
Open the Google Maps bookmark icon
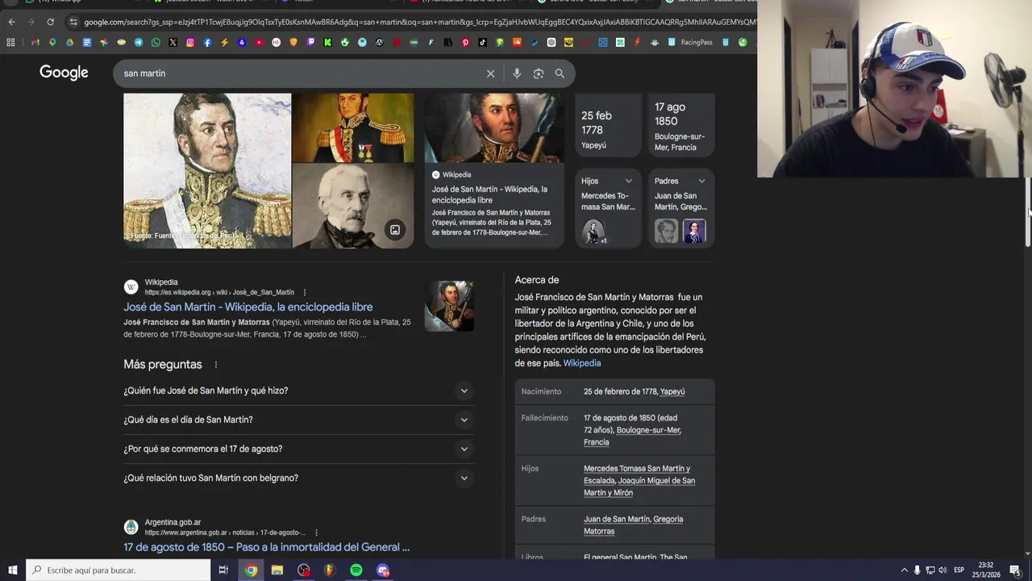point(52,42)
